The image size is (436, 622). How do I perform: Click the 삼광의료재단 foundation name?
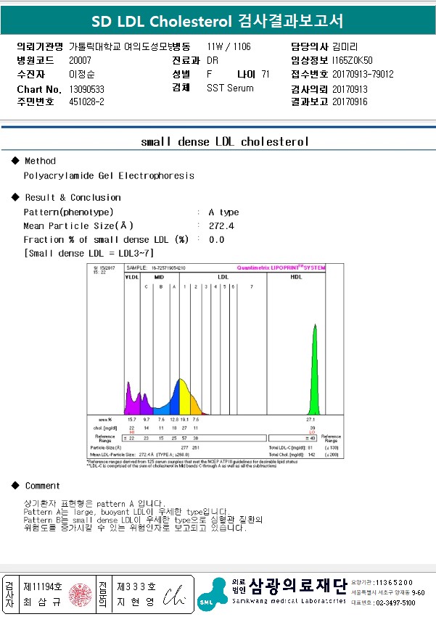coord(297,586)
